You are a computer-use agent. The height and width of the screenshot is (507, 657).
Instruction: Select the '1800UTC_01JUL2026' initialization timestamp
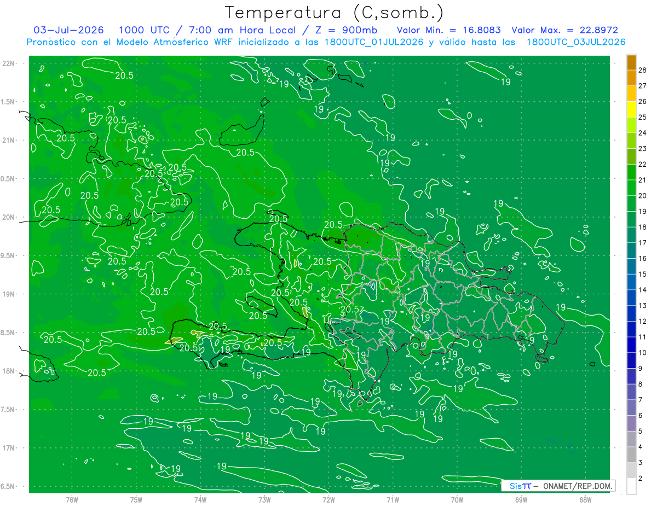coord(374,42)
